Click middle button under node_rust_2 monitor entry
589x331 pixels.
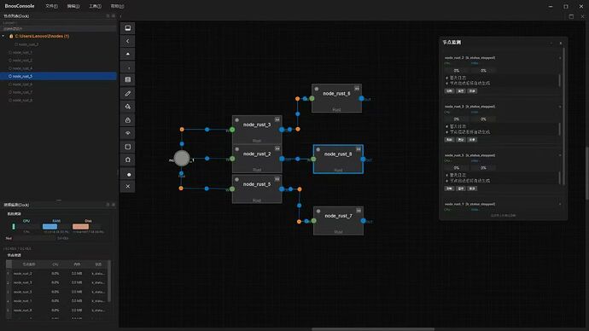coord(461,90)
